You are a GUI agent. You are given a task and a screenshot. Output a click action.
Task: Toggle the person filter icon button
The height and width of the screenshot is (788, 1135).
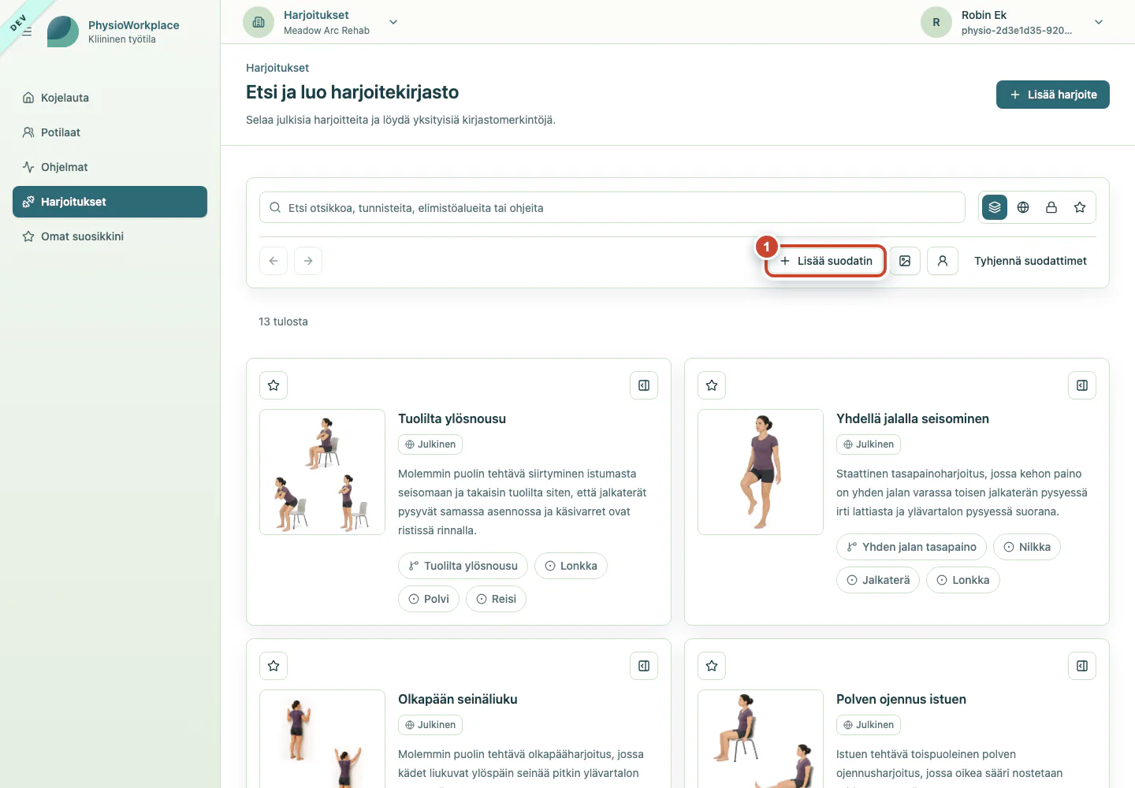click(x=943, y=261)
